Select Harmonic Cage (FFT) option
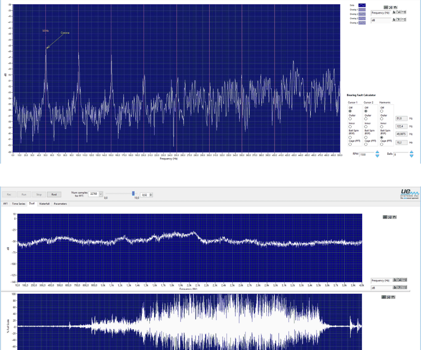Screen dimensions: 421x350 pyautogui.click(x=381, y=144)
